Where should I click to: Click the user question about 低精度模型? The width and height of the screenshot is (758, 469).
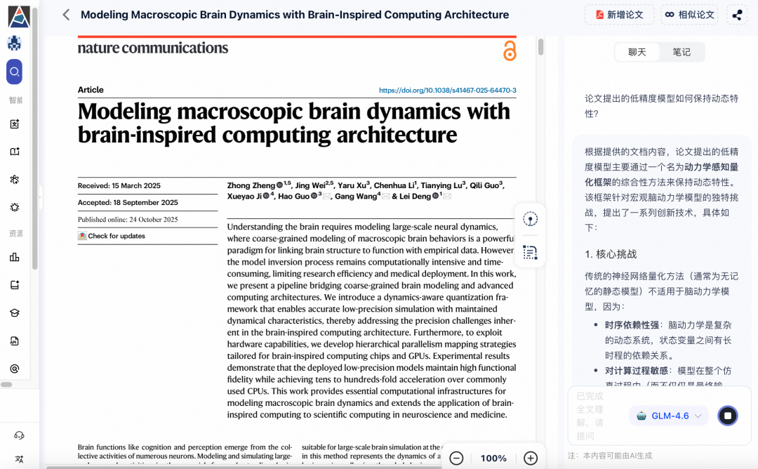661,106
